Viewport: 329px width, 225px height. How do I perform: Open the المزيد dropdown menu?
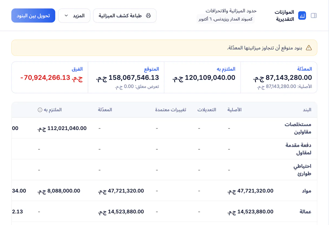coord(74,15)
